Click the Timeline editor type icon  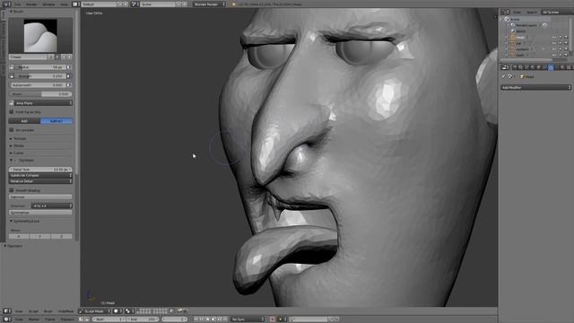[7, 319]
